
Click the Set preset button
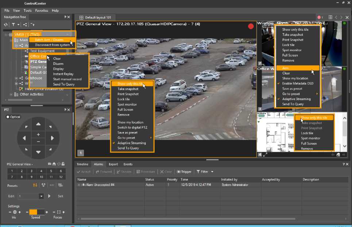61,196
